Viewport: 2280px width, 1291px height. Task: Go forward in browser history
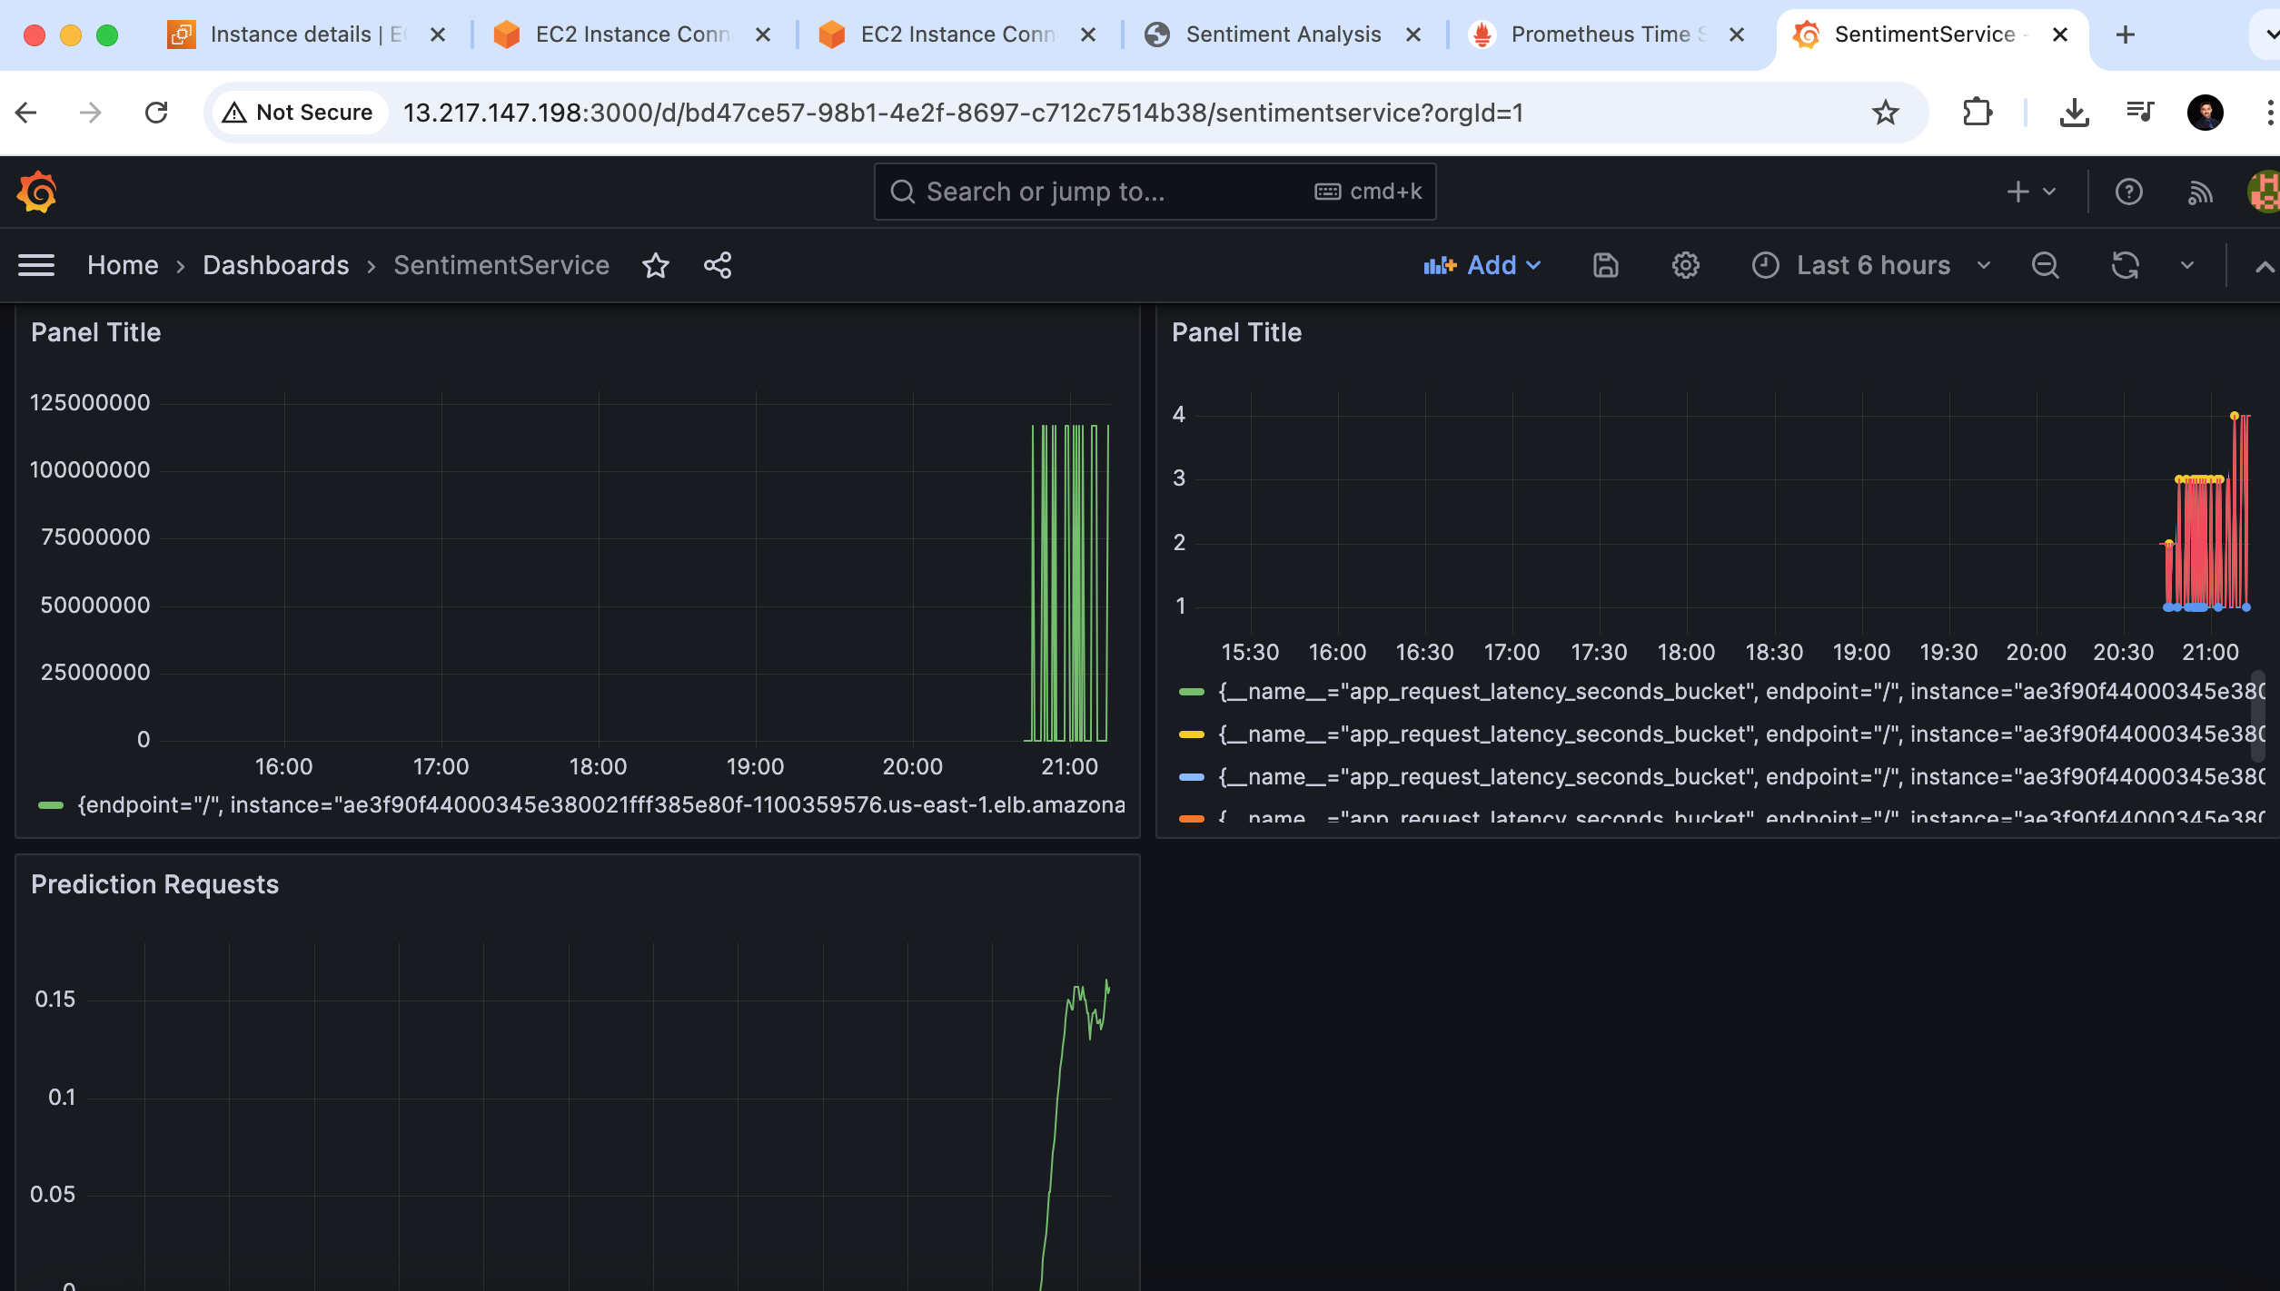pos(91,113)
